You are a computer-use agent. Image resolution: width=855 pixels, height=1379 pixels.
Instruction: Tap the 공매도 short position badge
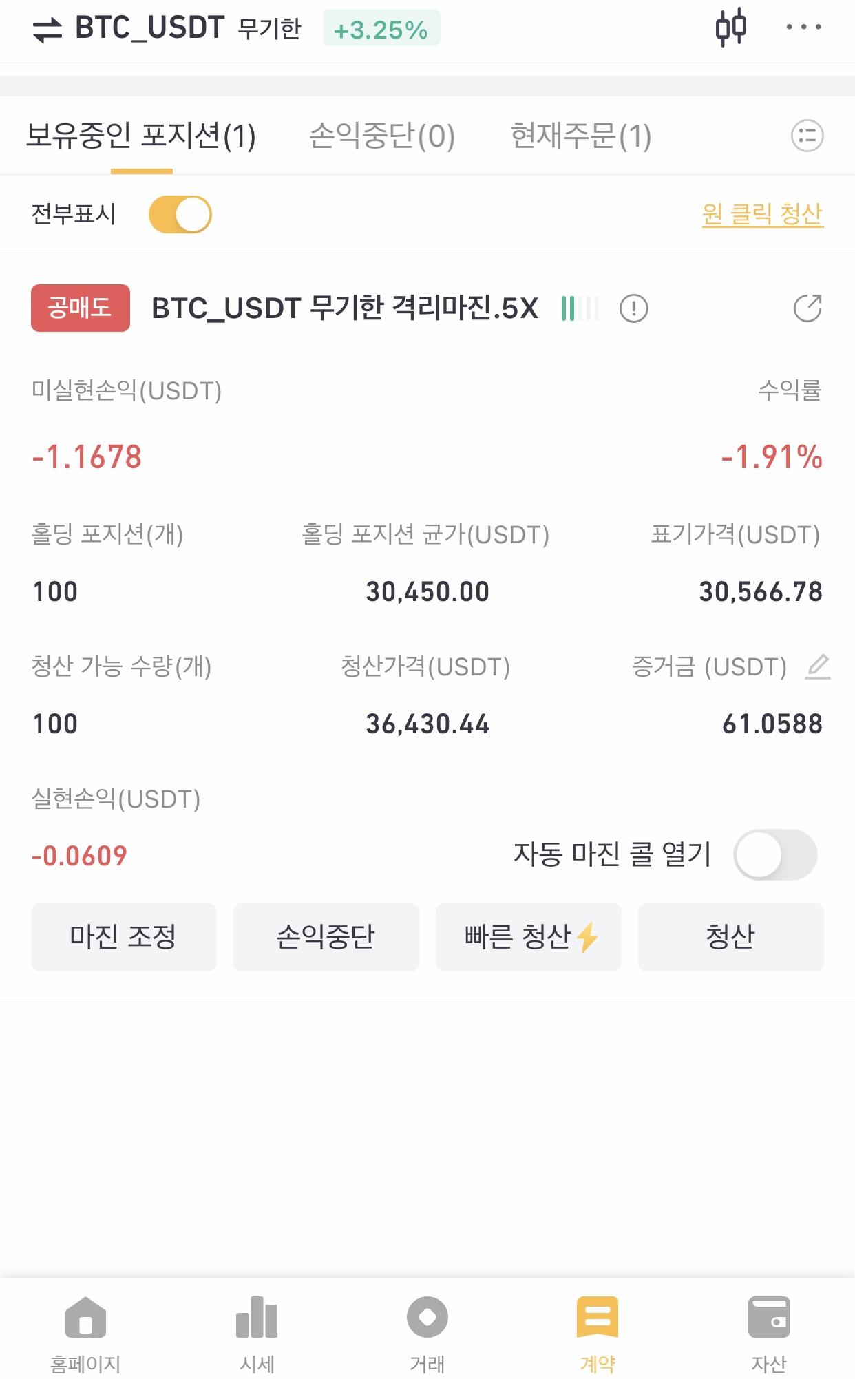pos(81,308)
